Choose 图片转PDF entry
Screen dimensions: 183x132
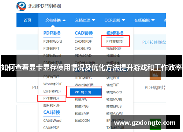tap(52, 105)
